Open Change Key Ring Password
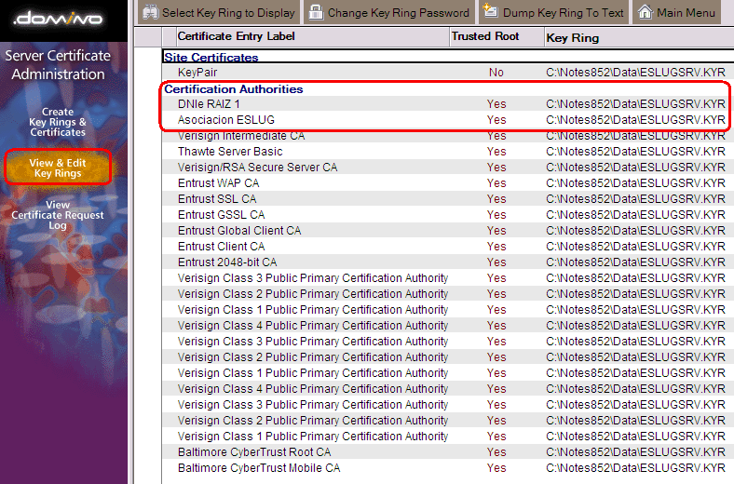734x484 pixels. click(x=389, y=13)
